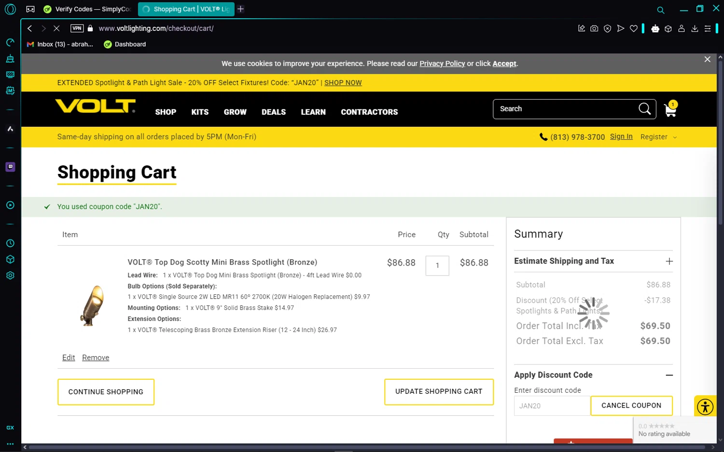Open the browser downloads icon
This screenshot has width=724, height=452.
click(x=695, y=28)
